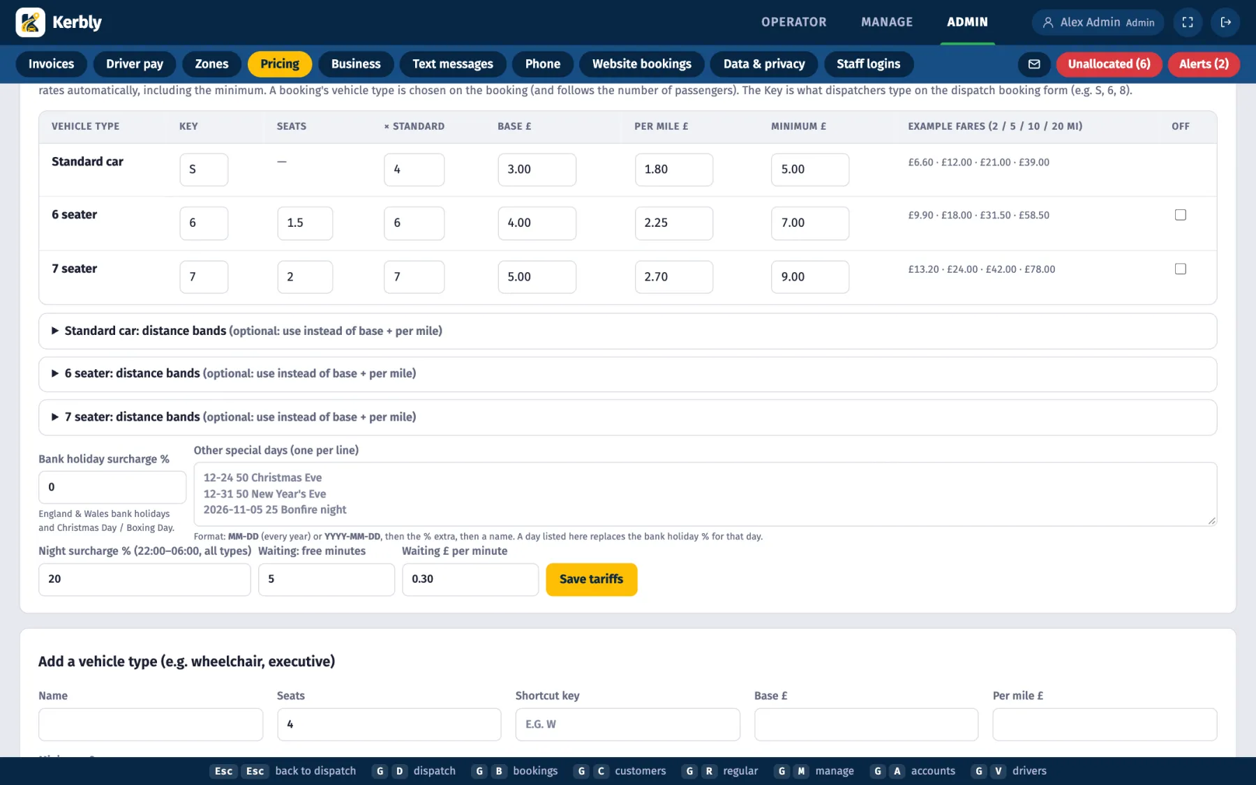Open the Admin section

click(968, 22)
